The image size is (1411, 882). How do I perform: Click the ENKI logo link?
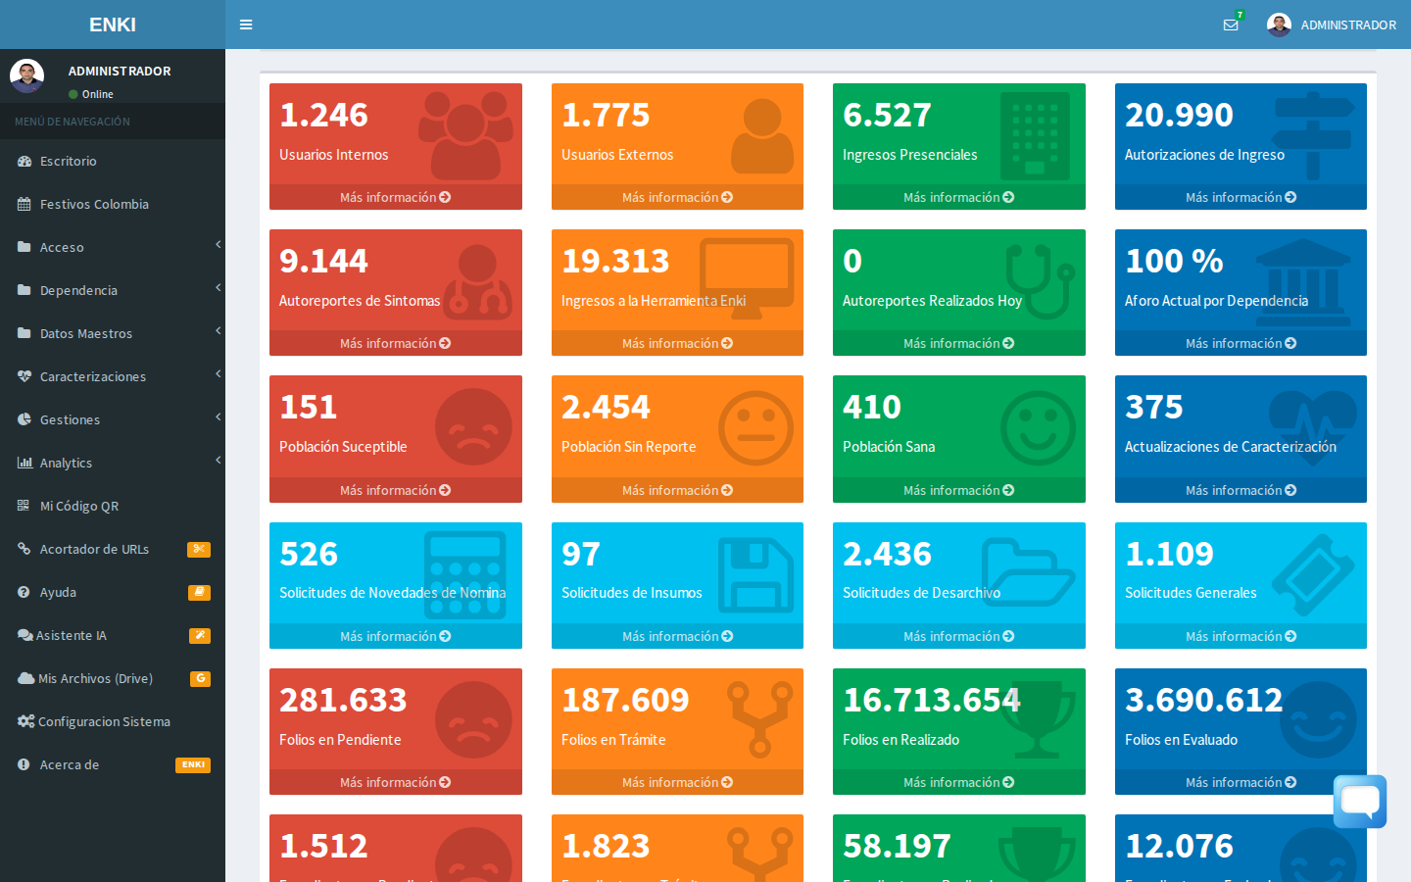113,24
